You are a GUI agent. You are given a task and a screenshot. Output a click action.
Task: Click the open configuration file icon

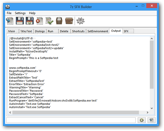10,21
